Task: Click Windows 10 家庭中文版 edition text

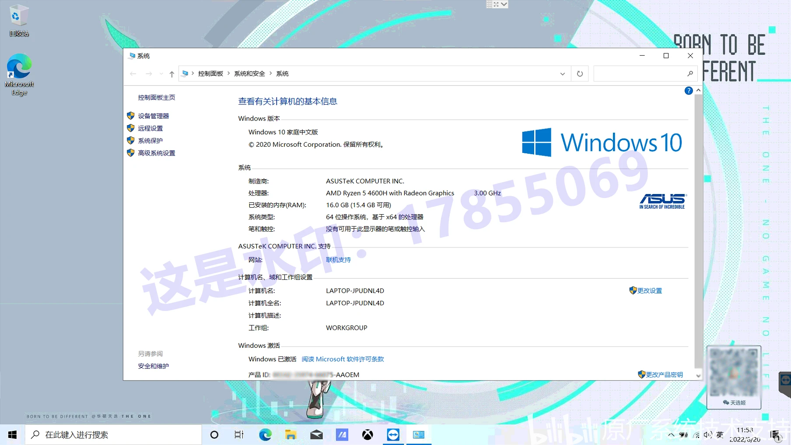Action: [x=283, y=132]
